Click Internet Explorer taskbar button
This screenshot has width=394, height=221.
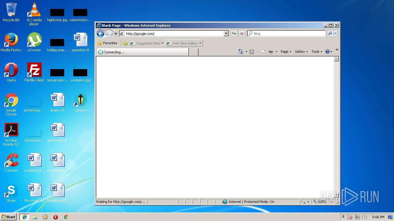24,217
